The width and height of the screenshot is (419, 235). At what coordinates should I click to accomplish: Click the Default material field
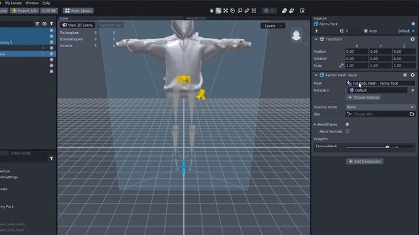[x=377, y=90]
